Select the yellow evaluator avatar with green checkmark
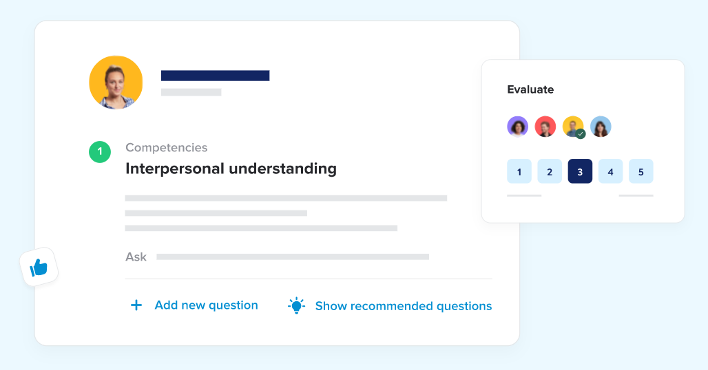The image size is (708, 370). (573, 127)
